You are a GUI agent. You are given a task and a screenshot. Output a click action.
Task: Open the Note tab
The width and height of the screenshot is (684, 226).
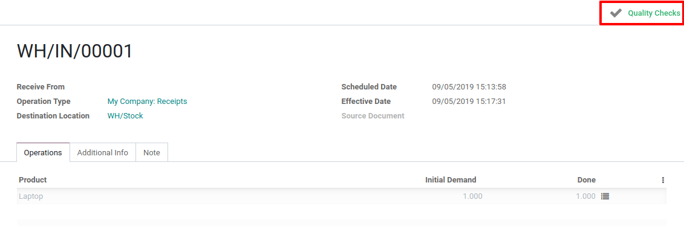(152, 152)
